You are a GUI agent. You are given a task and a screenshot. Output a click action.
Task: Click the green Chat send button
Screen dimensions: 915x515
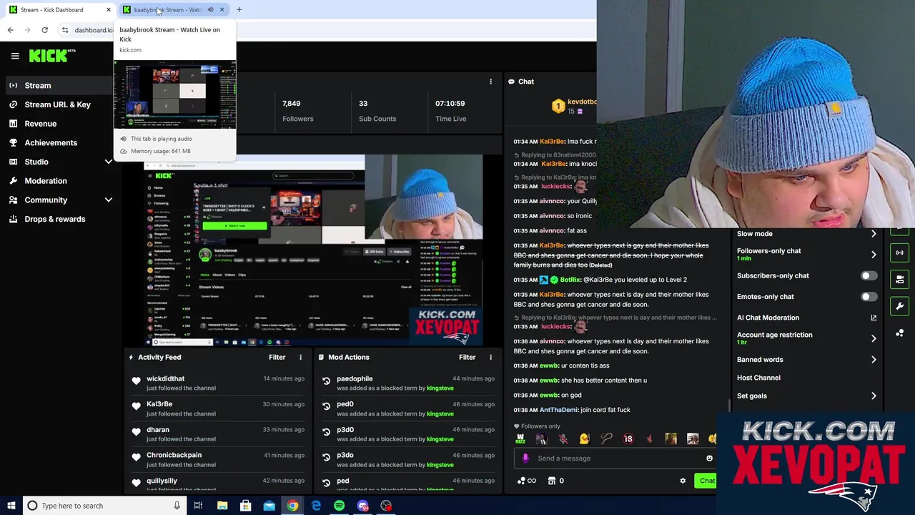[706, 481]
